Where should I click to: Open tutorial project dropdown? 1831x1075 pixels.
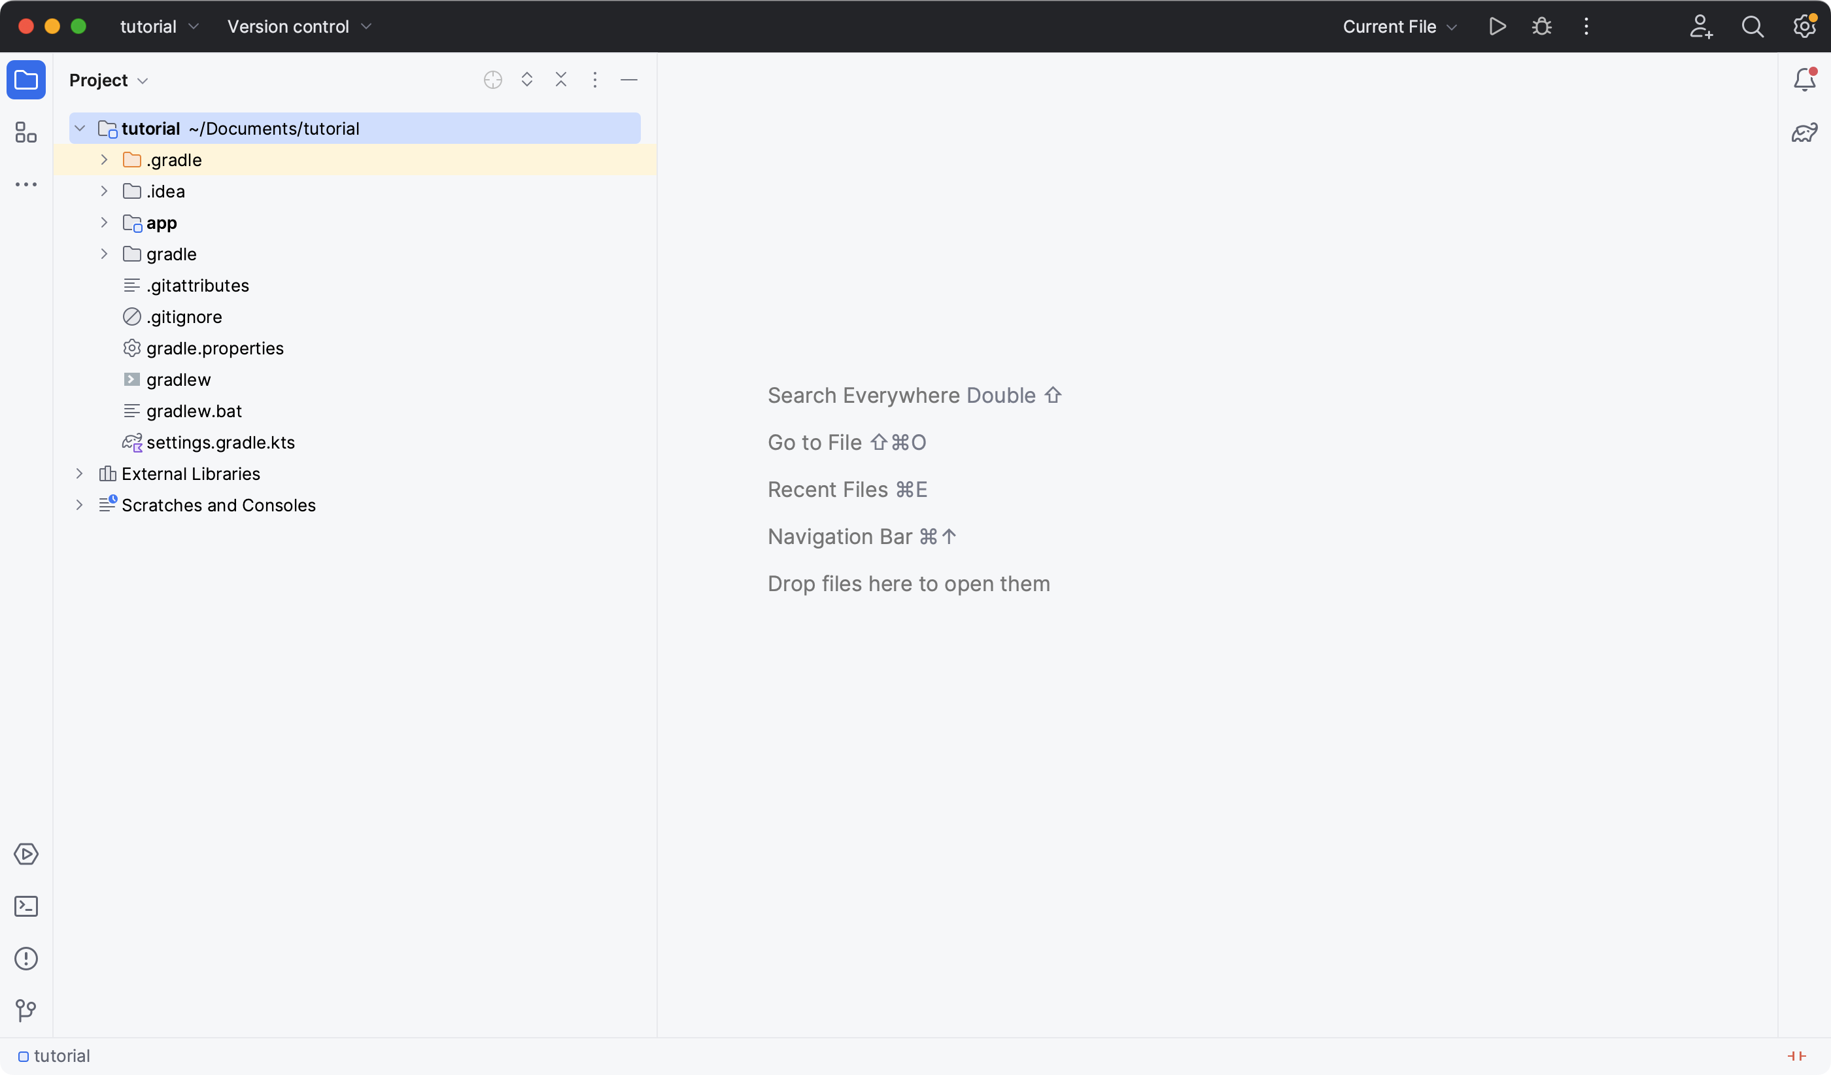[x=159, y=27]
